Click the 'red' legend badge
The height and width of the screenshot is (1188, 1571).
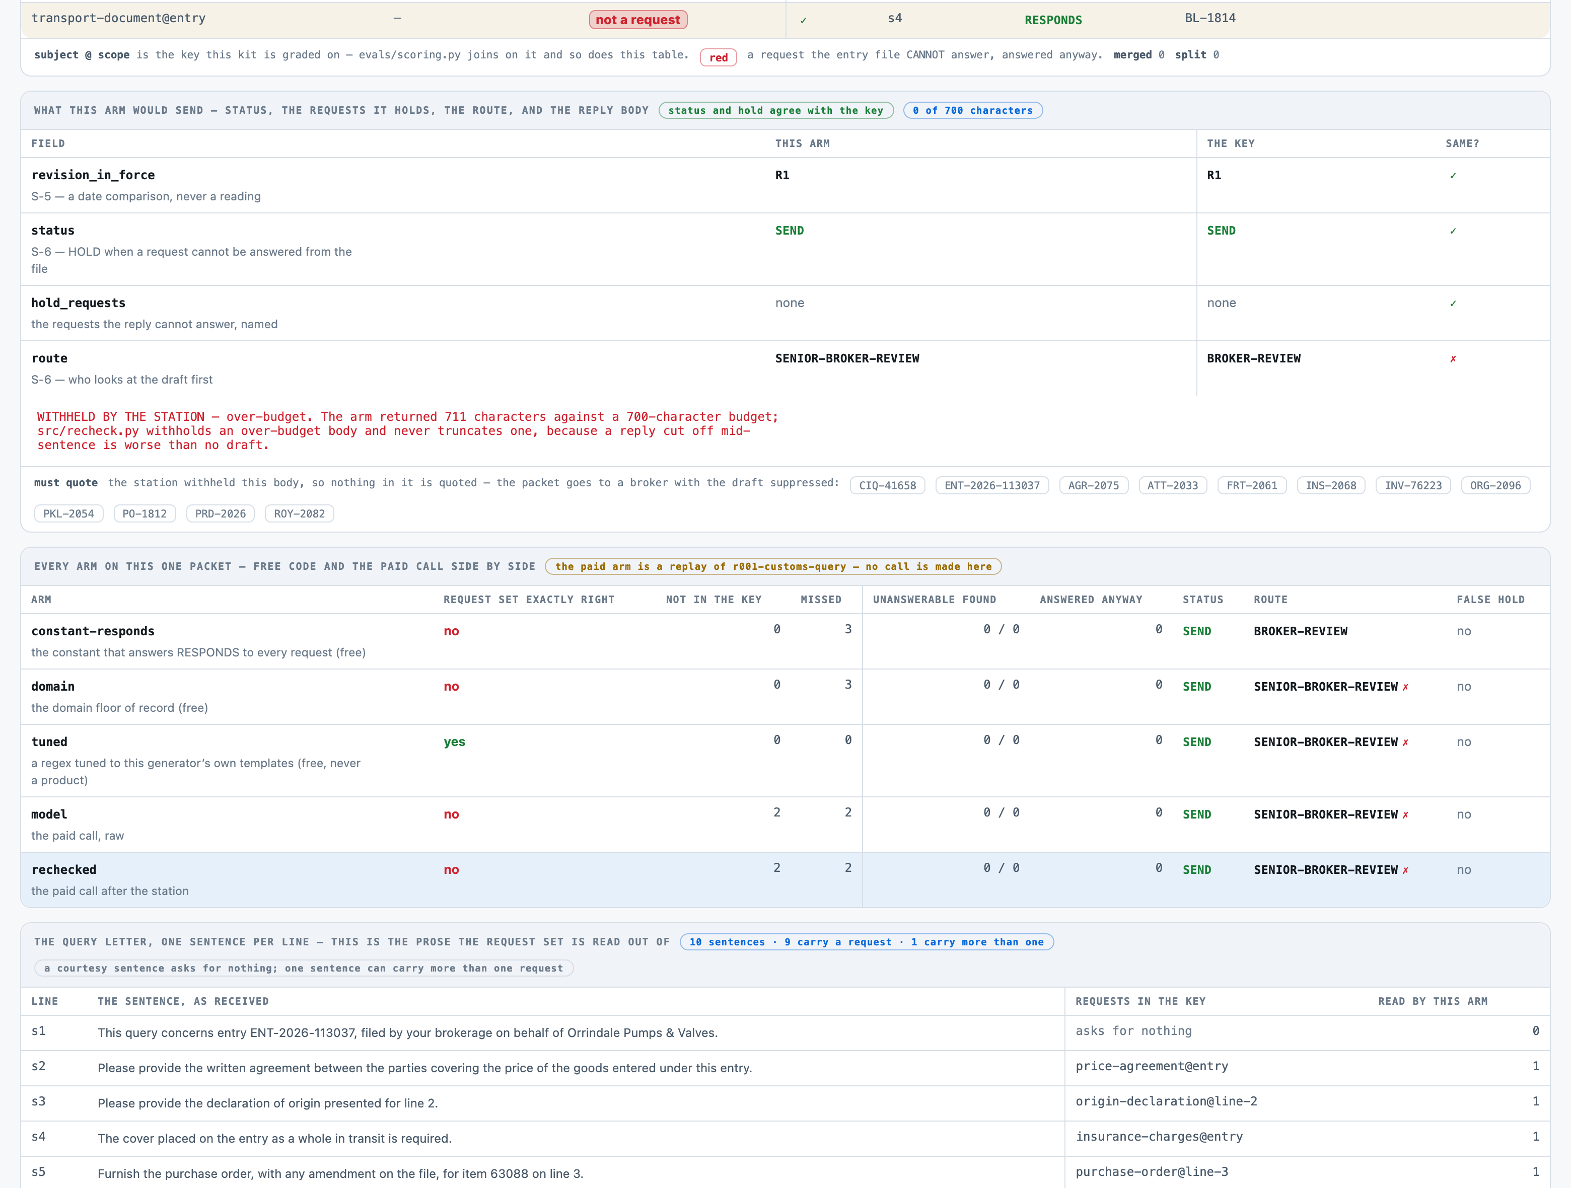coord(718,57)
